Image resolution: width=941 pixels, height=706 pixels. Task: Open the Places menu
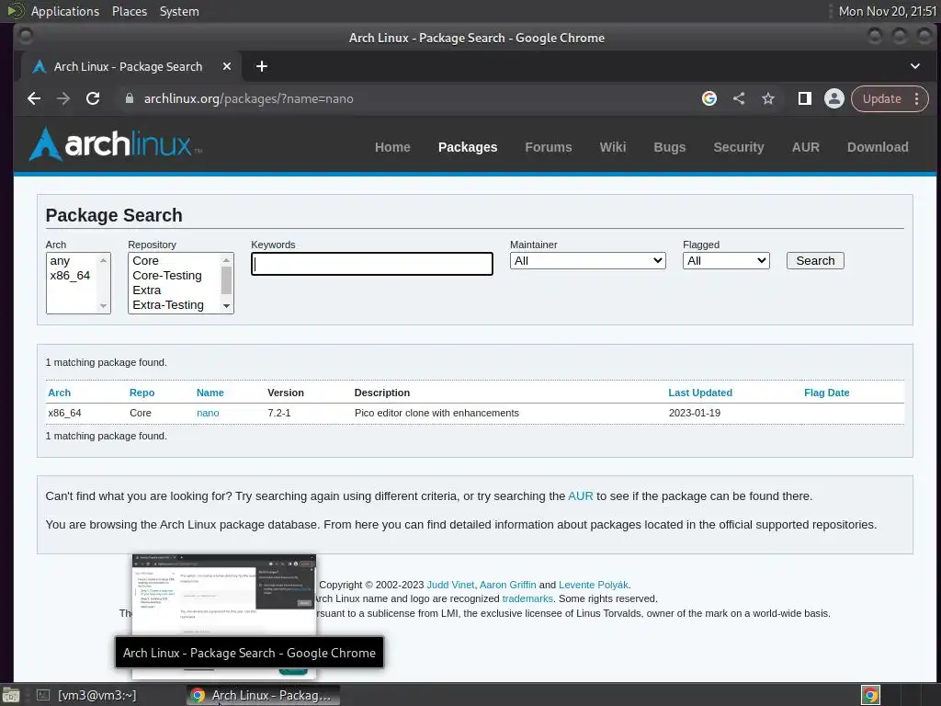tap(129, 11)
